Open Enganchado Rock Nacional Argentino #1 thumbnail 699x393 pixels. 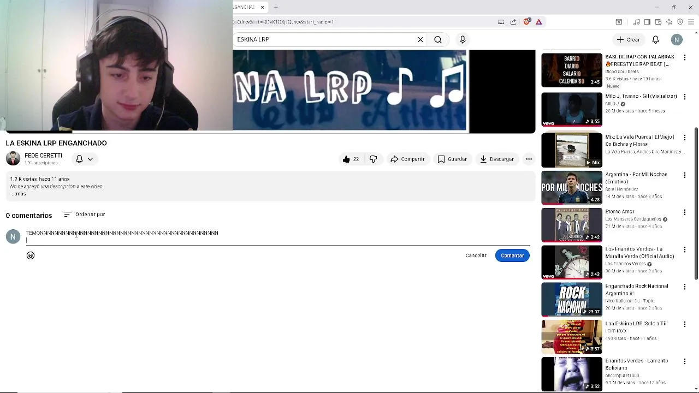pos(572,299)
